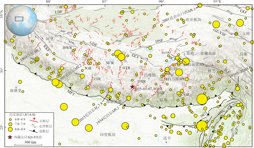Click the 25° latitude axis label
This screenshot has height=148, width=254.
1,127
